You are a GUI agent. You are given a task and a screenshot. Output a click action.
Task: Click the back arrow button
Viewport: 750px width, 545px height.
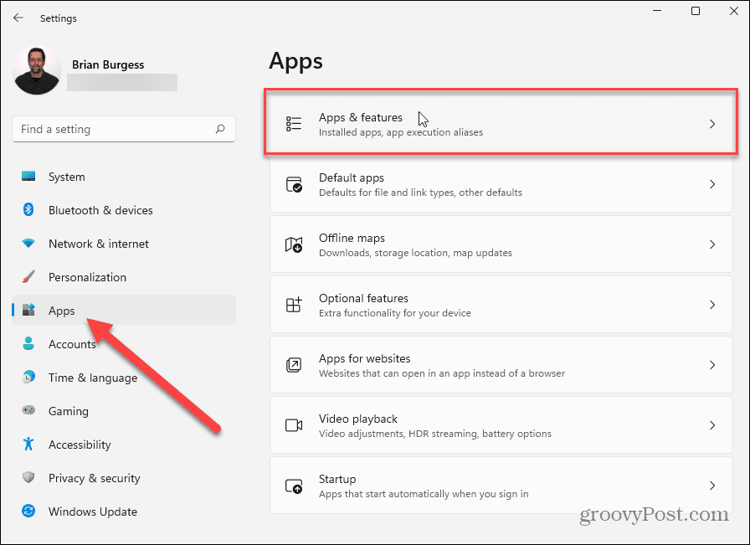(x=18, y=18)
